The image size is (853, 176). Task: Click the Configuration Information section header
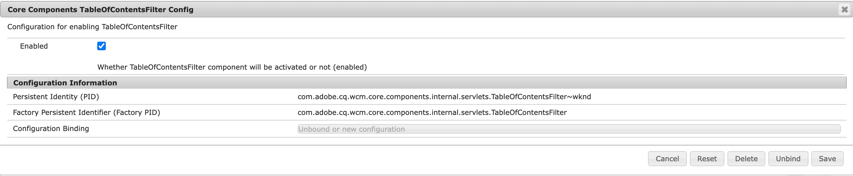click(x=65, y=83)
